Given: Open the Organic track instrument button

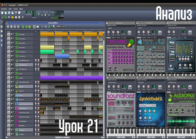Looking at the screenshot, I should [x=24, y=86].
